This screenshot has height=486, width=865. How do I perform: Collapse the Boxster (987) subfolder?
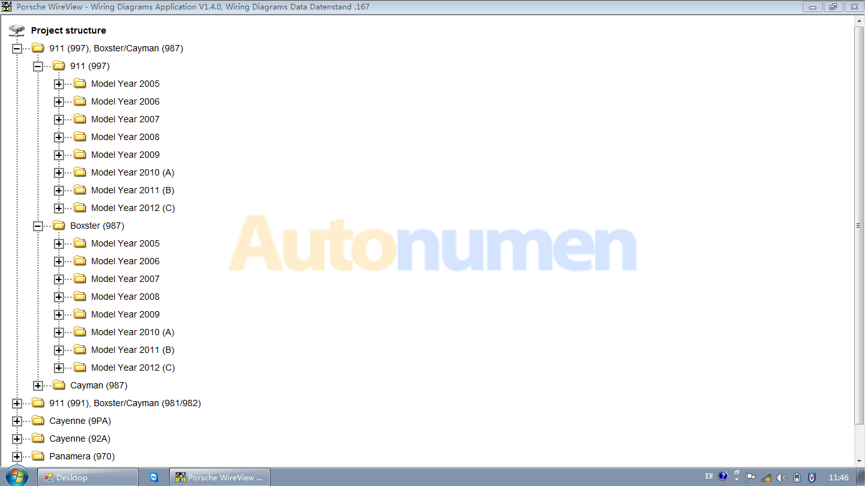38,226
